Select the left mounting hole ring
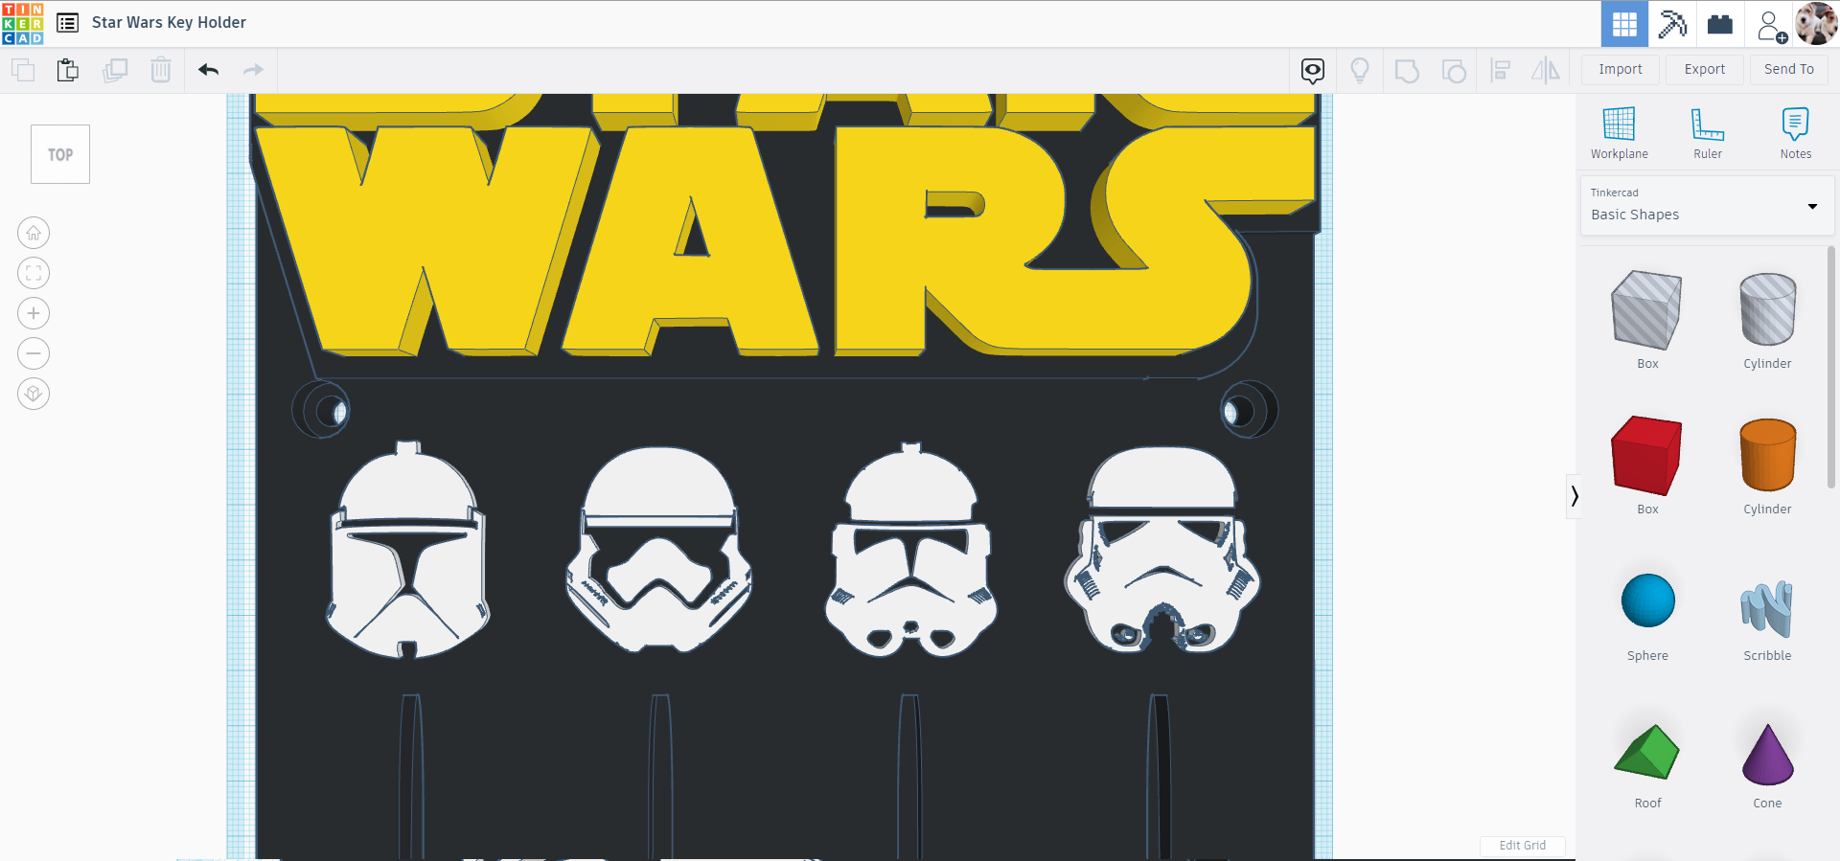Viewport: 1840px width, 861px height. pos(321,410)
